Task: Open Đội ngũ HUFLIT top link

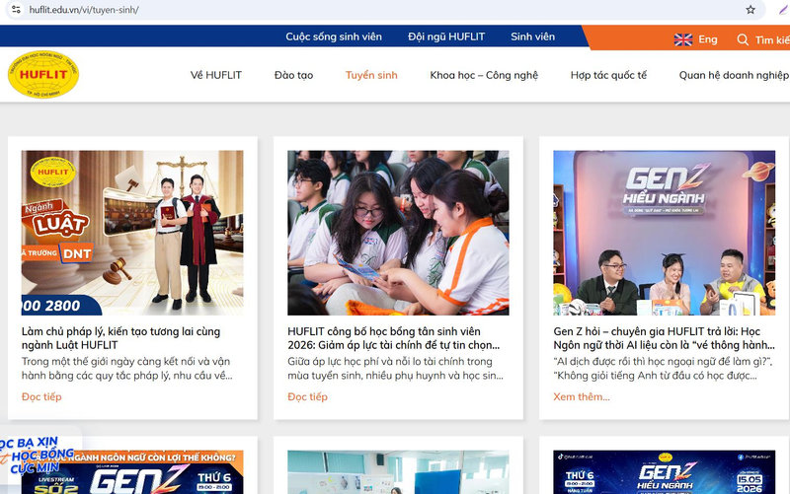Action: (x=446, y=36)
